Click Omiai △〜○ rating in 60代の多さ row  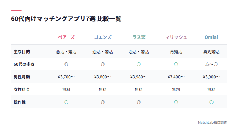coord(211,64)
